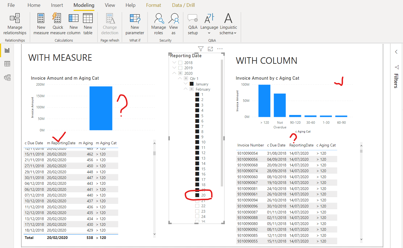The width and height of the screenshot is (403, 248).
Task: Switch to the Insert tab
Action: [x=57, y=5]
